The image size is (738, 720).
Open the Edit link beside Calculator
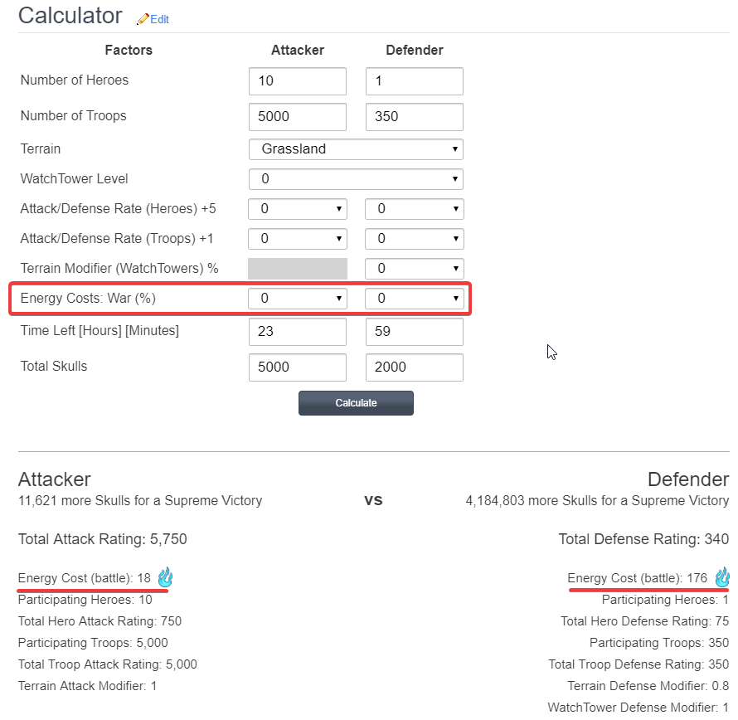(x=159, y=19)
